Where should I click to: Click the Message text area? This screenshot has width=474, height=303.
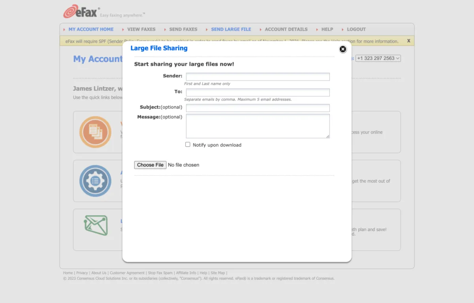pos(258,126)
